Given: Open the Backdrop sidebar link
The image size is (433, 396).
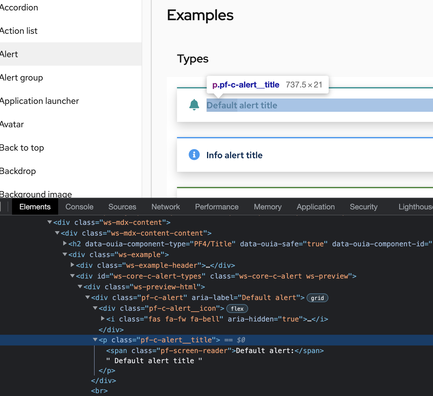Looking at the screenshot, I should [x=18, y=171].
